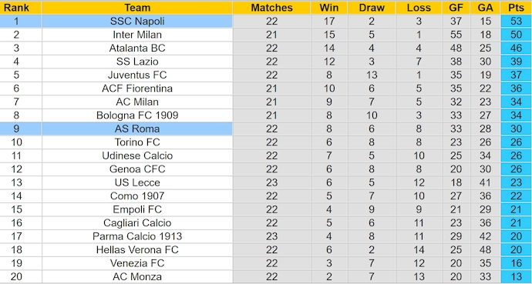Select the AC Monza team name
The height and width of the screenshot is (284, 532).
click(x=137, y=276)
